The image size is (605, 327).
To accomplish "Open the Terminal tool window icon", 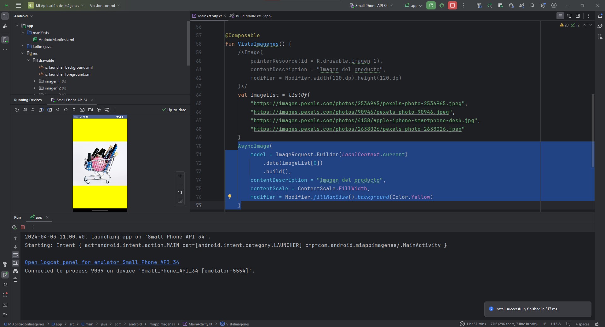I will point(5,305).
